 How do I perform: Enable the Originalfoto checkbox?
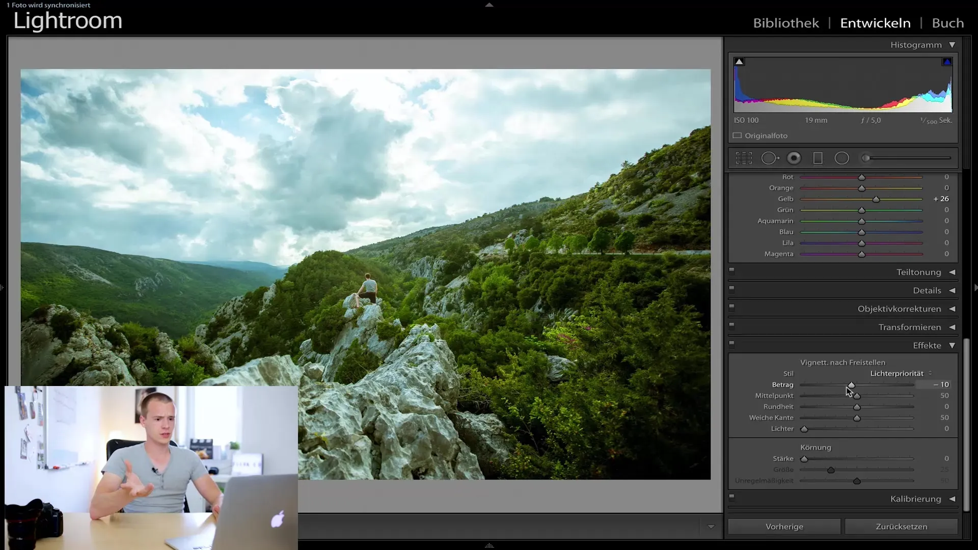point(737,135)
